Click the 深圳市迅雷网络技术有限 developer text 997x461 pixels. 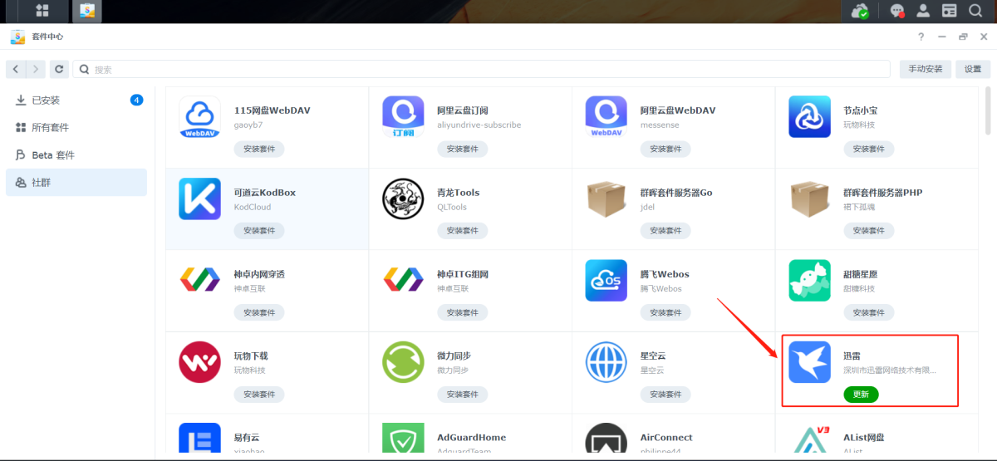(x=890, y=370)
